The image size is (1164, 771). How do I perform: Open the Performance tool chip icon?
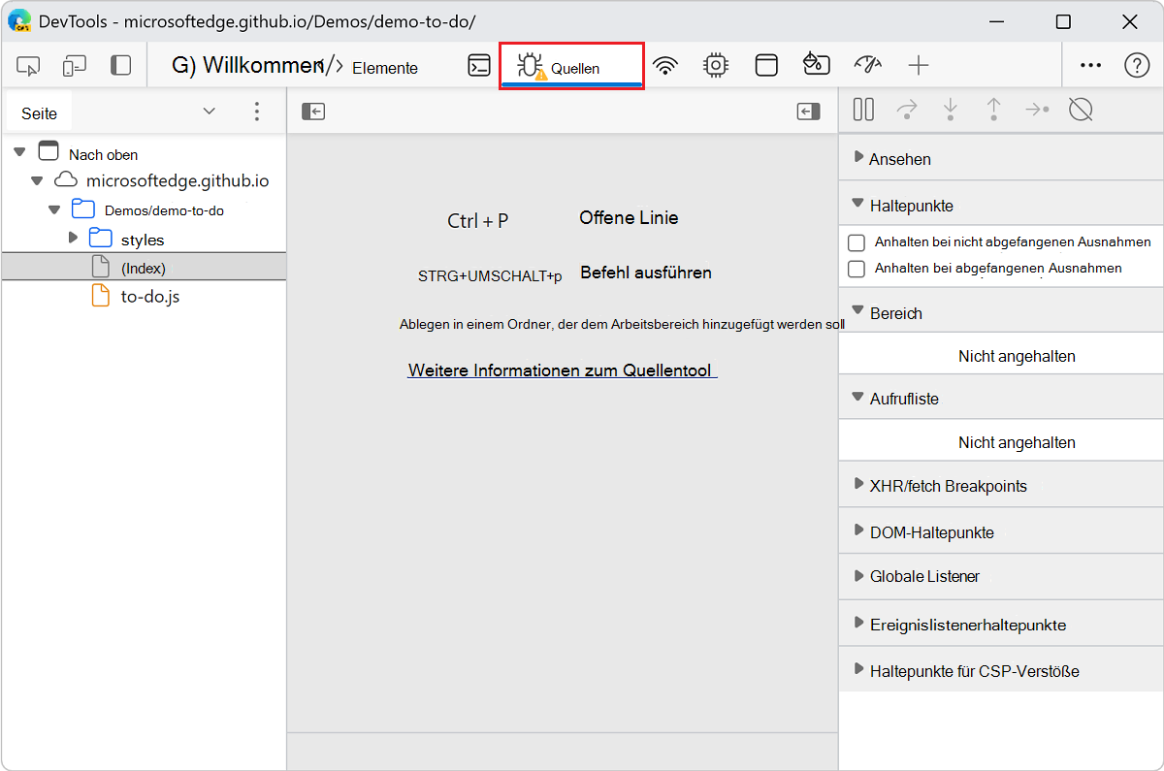click(716, 65)
